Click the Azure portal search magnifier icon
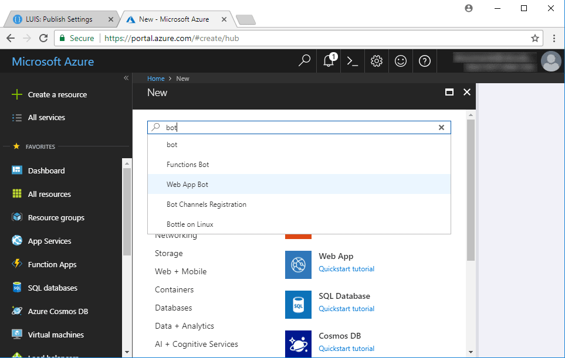The image size is (565, 358). click(x=305, y=61)
